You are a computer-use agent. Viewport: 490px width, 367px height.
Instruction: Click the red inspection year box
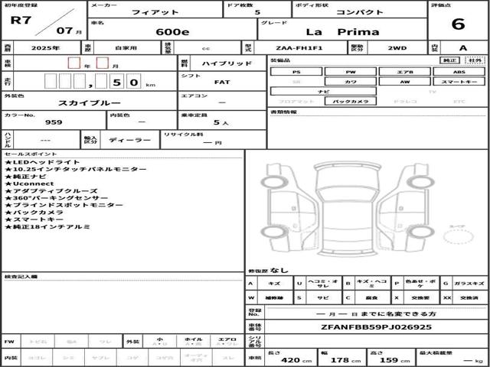tap(74, 63)
